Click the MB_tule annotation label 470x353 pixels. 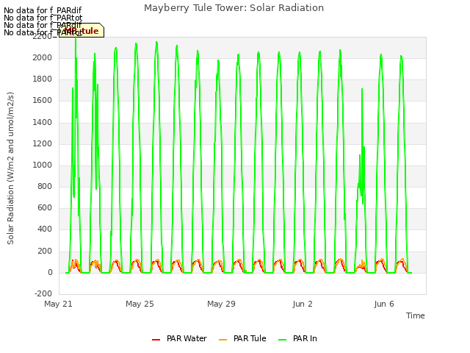click(x=82, y=30)
